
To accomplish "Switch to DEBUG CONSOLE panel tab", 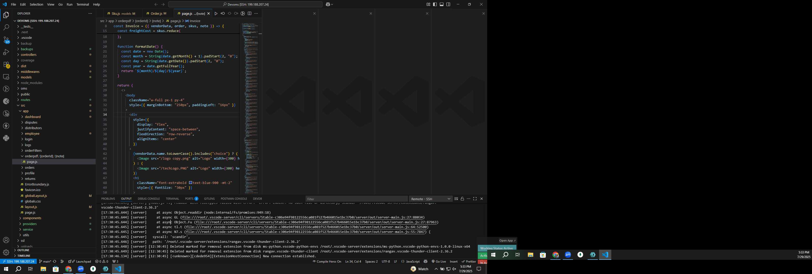I will pos(149,199).
